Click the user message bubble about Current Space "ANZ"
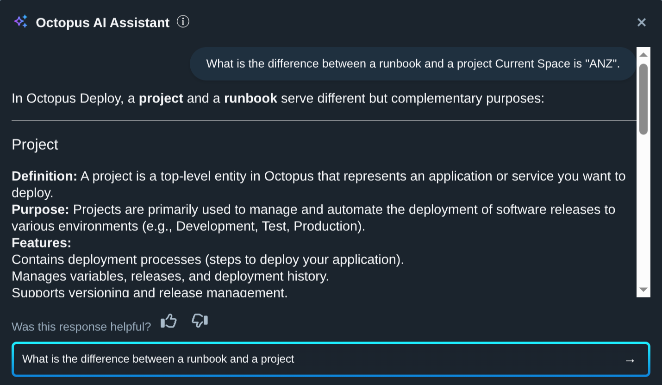This screenshot has height=385, width=662. (x=413, y=63)
